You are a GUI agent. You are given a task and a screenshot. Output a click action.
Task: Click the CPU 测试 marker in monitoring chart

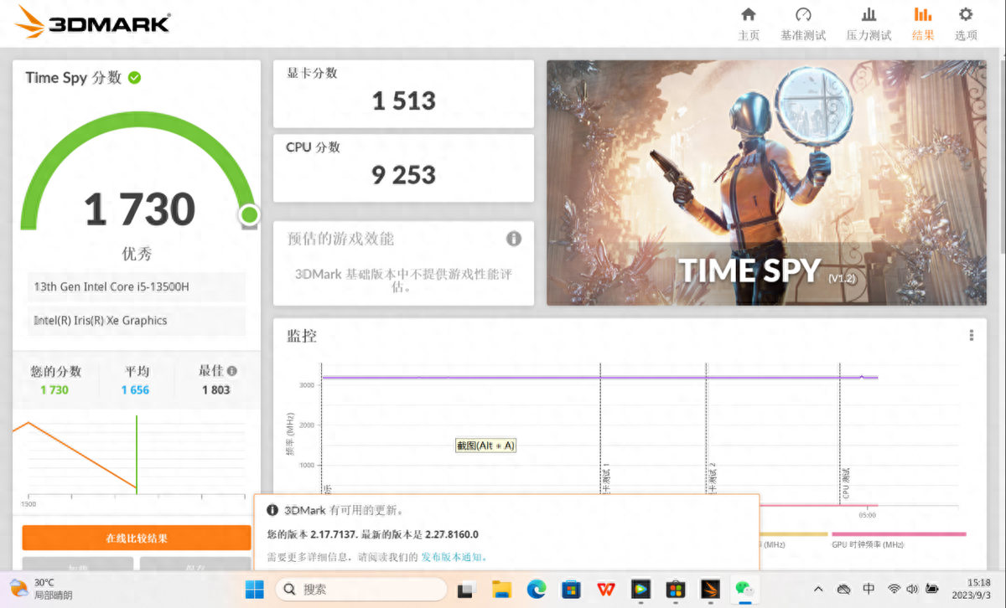coord(845,483)
